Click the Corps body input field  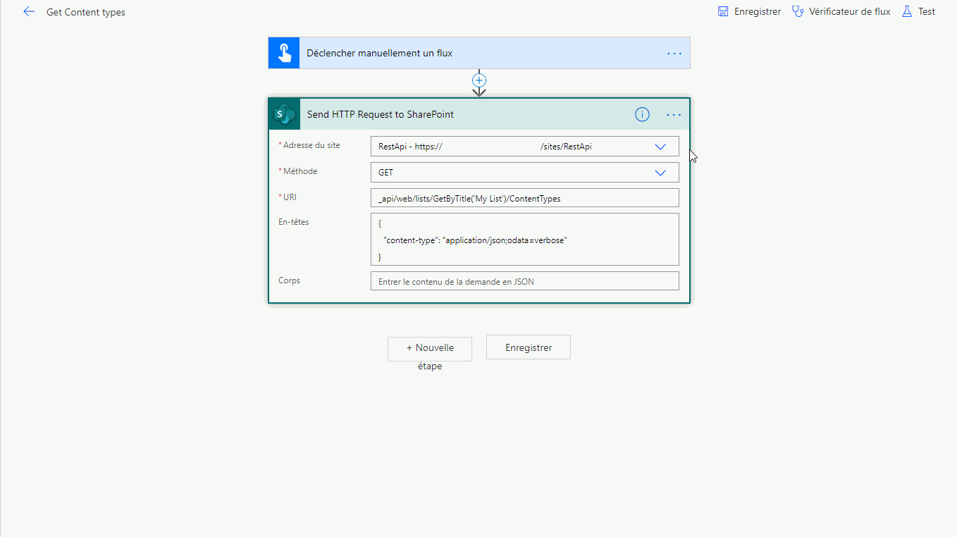click(524, 281)
